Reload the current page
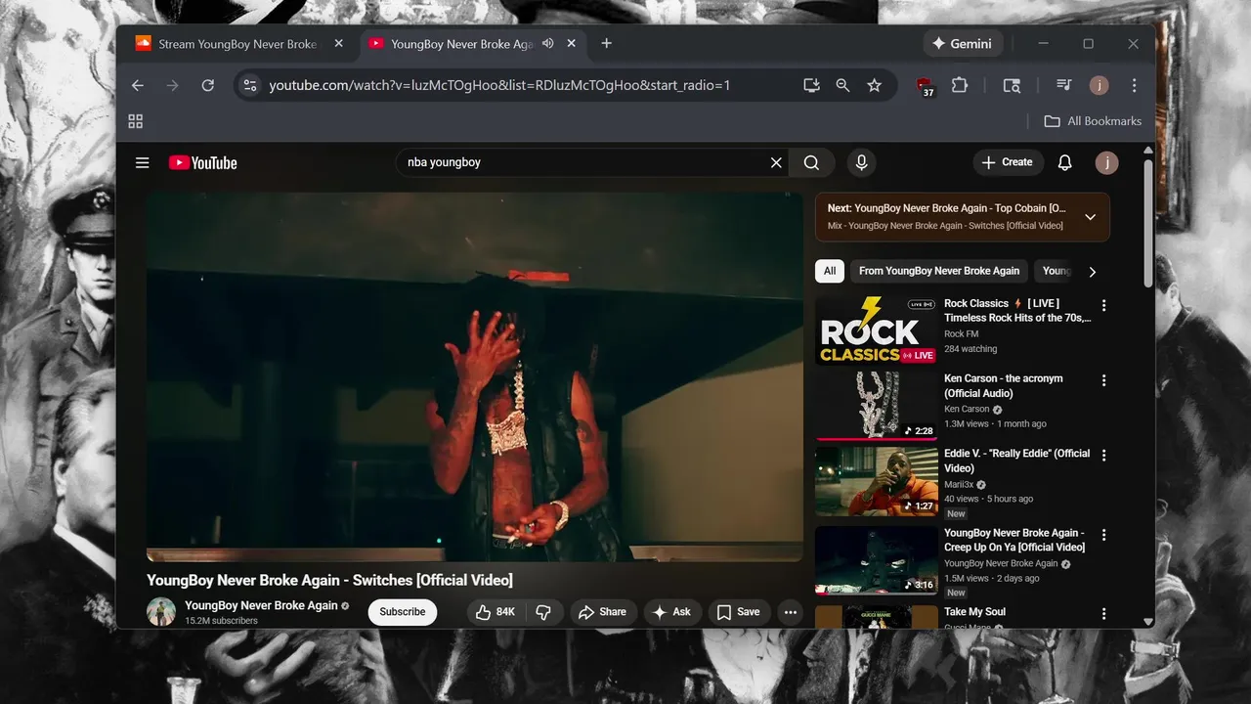Image resolution: width=1251 pixels, height=704 pixels. 207,85
